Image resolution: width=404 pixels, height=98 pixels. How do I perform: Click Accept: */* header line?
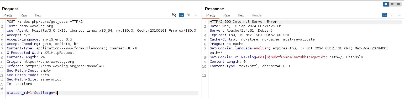click(x=18, y=35)
